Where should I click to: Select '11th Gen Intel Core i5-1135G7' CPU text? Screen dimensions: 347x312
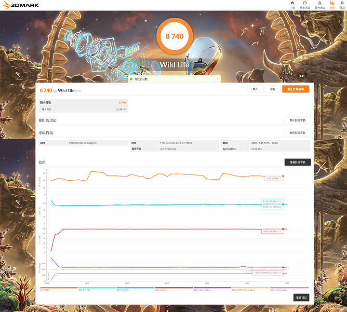point(176,143)
